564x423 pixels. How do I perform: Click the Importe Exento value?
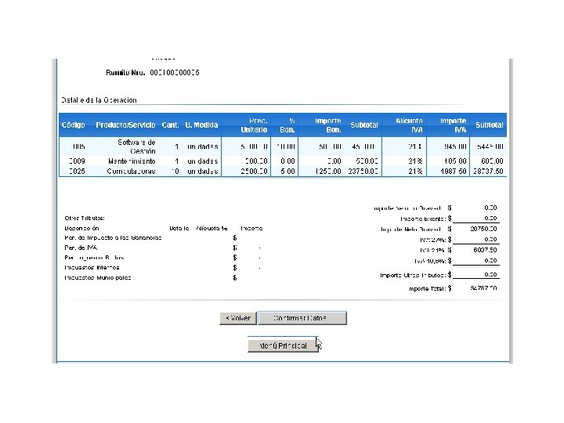(490, 219)
